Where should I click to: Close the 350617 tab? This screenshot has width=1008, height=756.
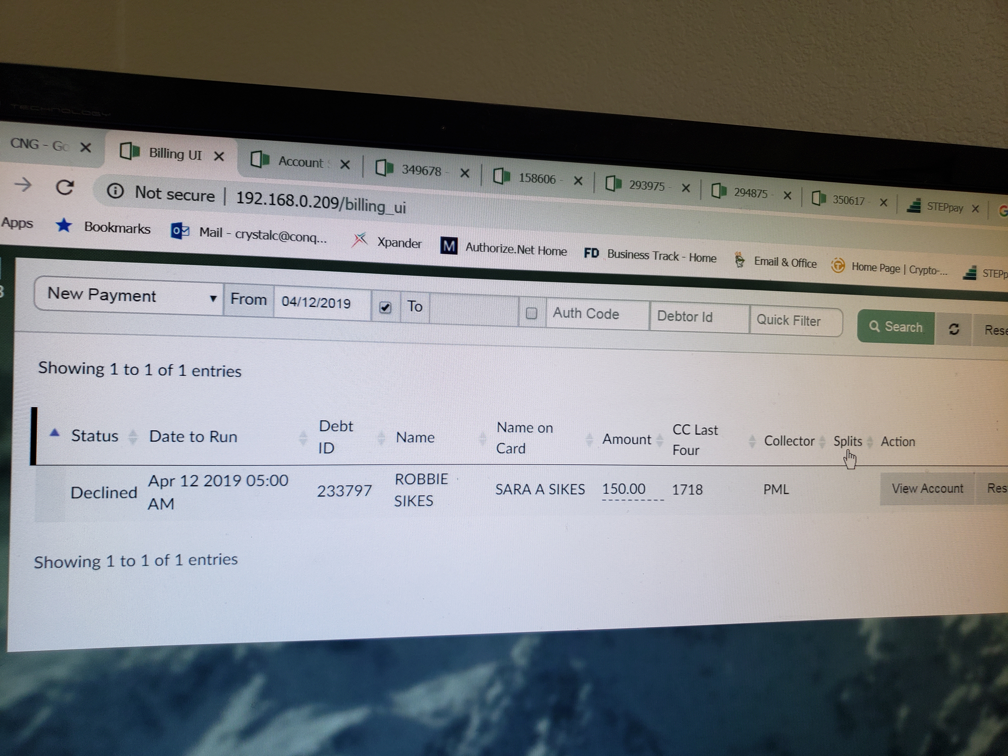pos(883,202)
